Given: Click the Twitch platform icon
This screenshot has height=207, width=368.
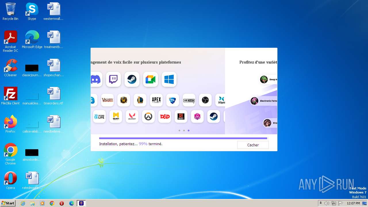Looking at the screenshot, I should point(113,79).
